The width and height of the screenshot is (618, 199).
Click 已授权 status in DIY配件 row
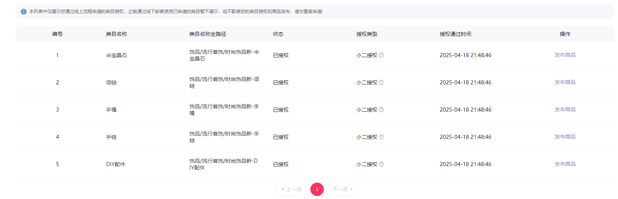point(281,164)
